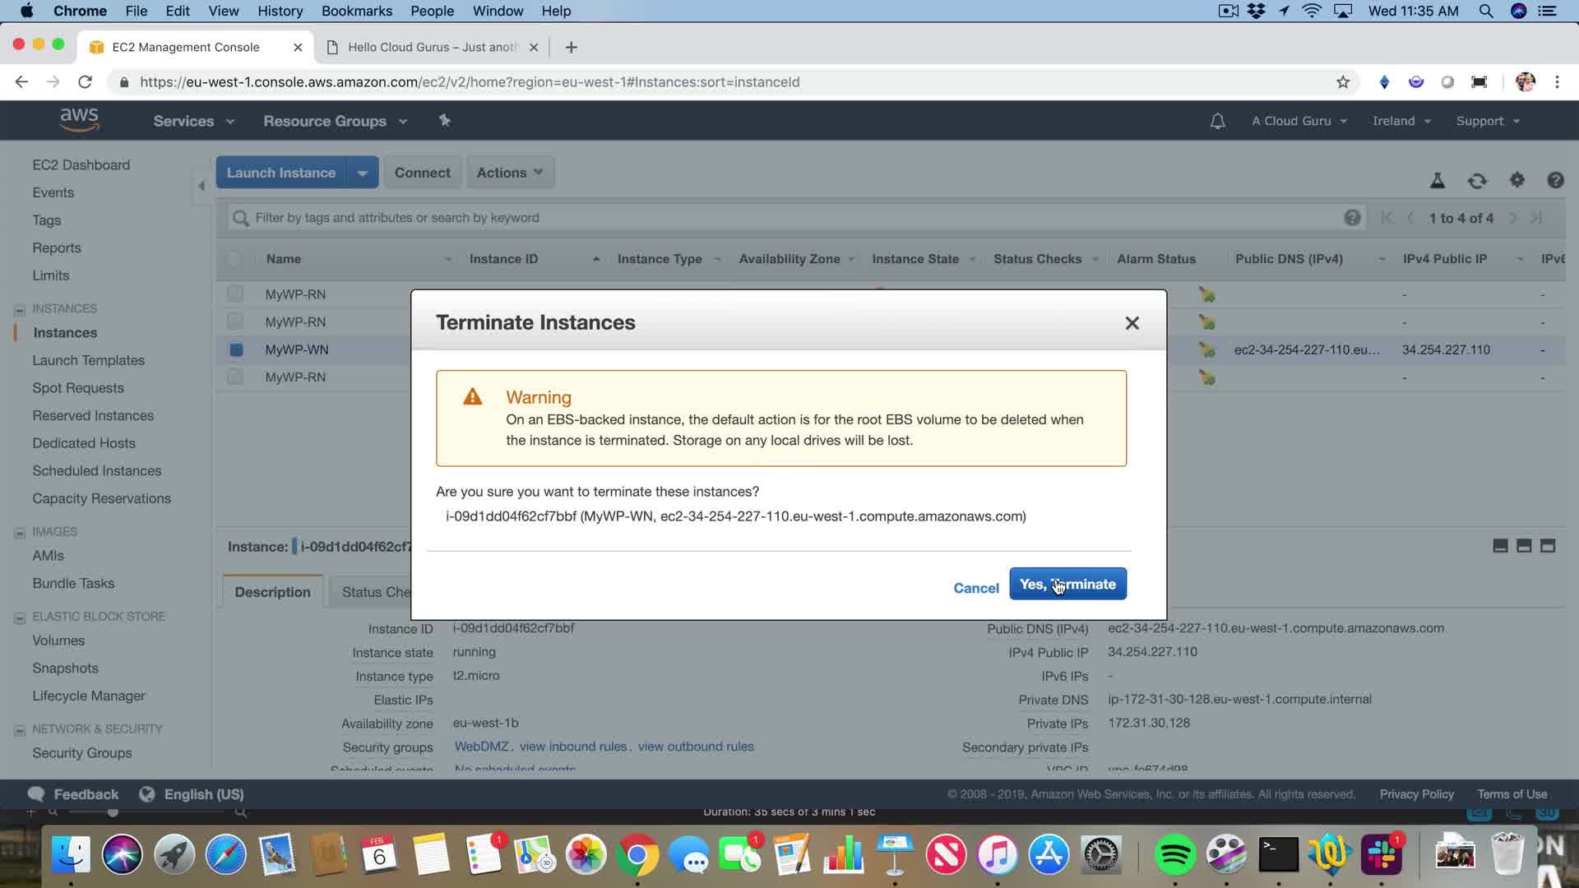Uncheck the MyWP-WN instance checkbox
1579x888 pixels.
tap(236, 349)
